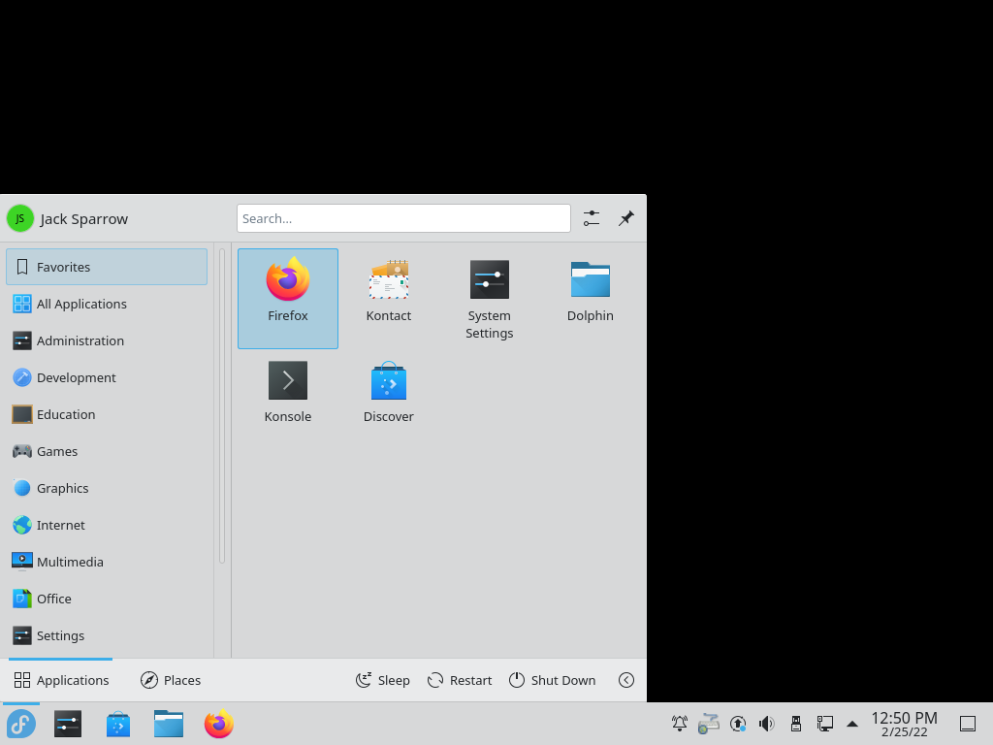Viewport: 993px width, 745px height.
Task: Click the category list scrollbar
Action: coord(222,405)
